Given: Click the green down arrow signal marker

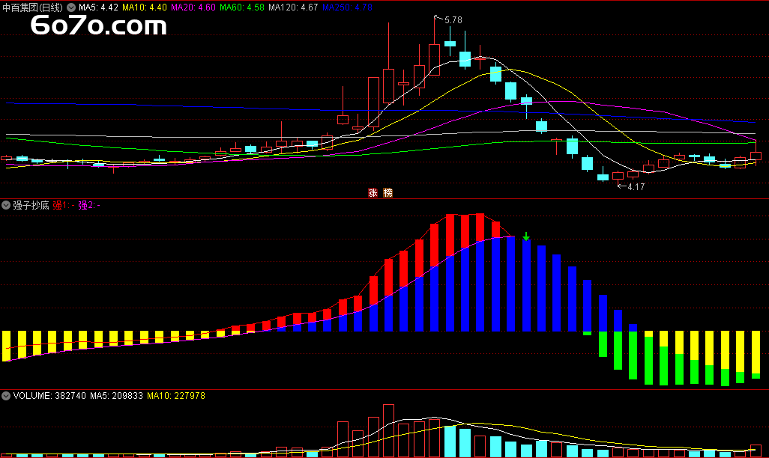Looking at the screenshot, I should (526, 236).
